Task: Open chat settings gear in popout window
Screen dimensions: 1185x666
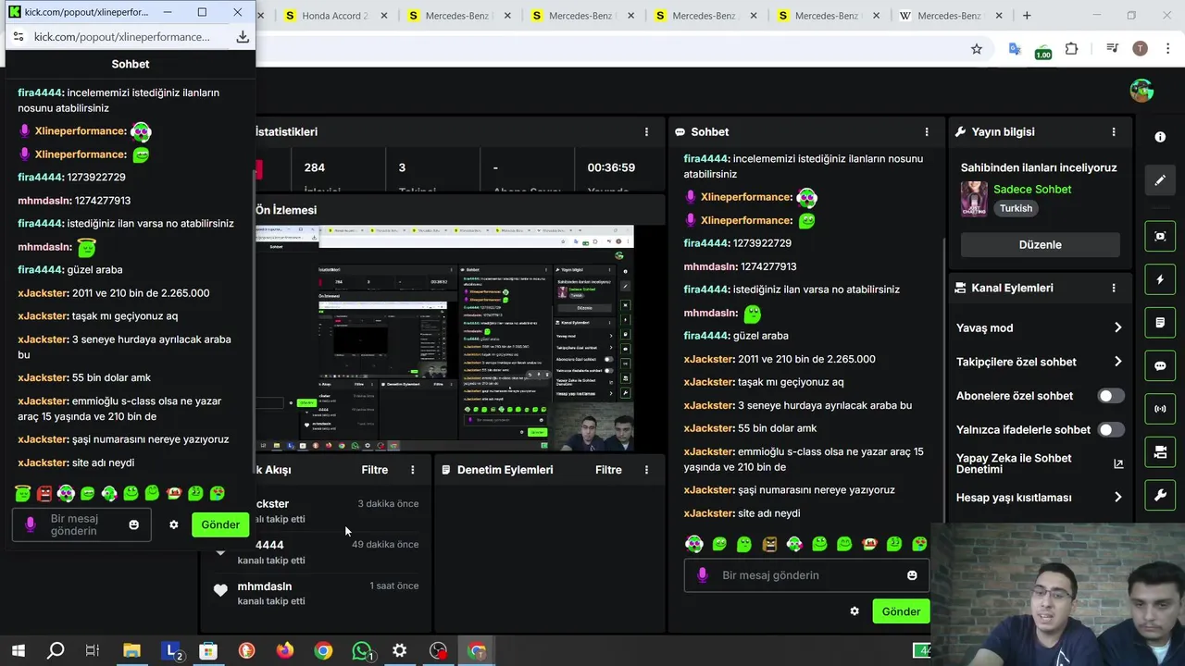Action: (173, 524)
